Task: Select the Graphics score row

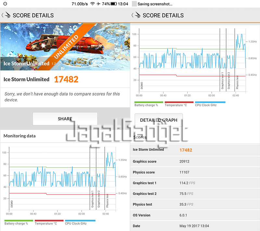Action: tap(195, 161)
